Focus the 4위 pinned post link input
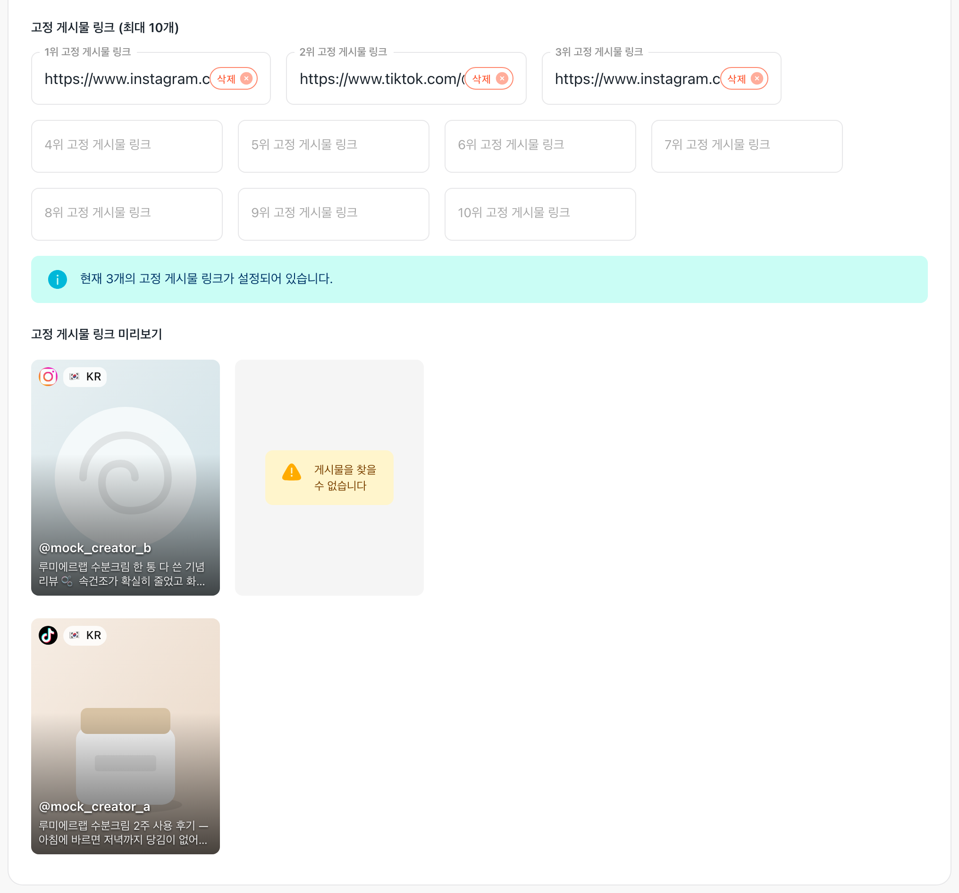This screenshot has height=893, width=959. (127, 146)
